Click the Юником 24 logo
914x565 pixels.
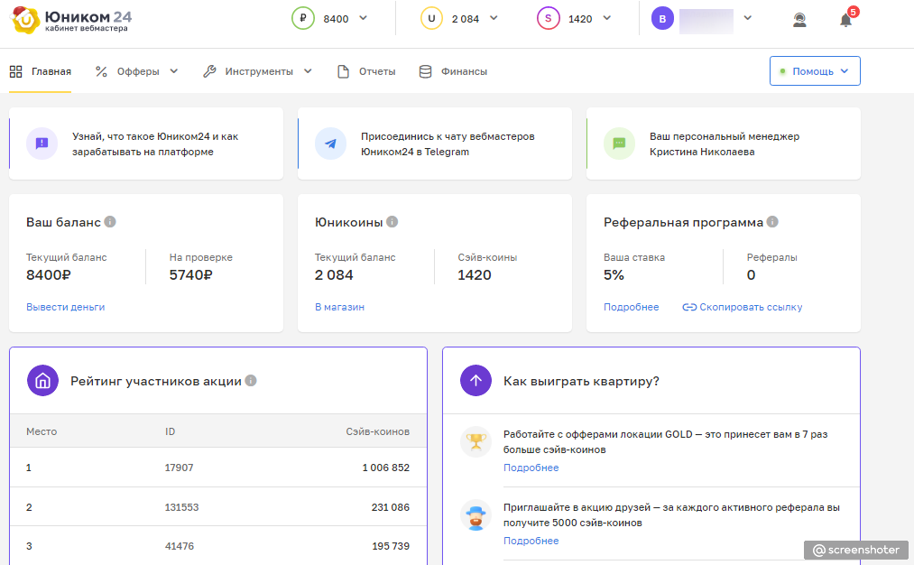click(72, 19)
